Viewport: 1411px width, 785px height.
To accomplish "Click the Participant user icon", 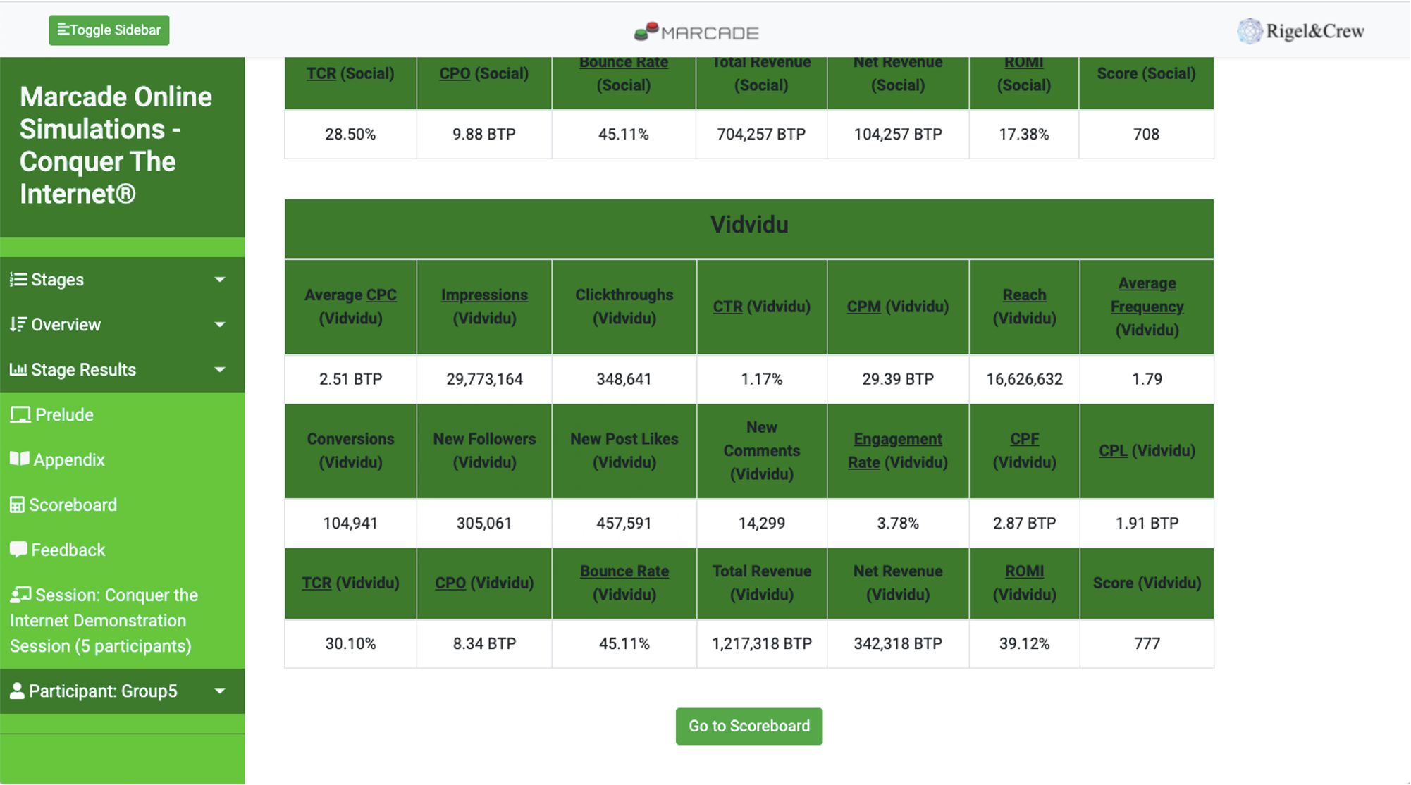I will [17, 691].
